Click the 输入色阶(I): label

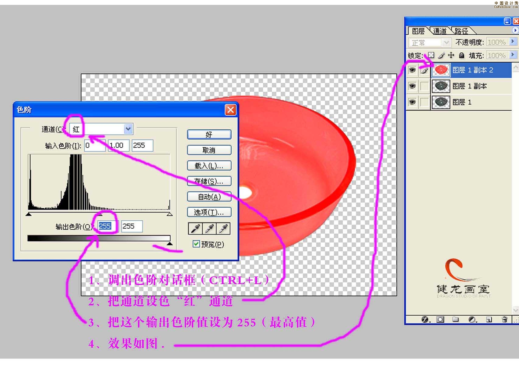[63, 146]
